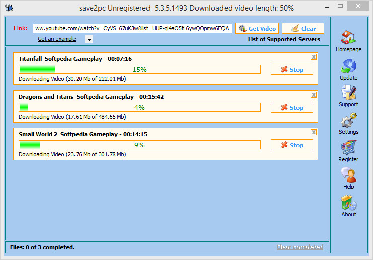Click the Dragons and Titans 4% progress bar
The height and width of the screenshot is (260, 373).
click(x=139, y=107)
